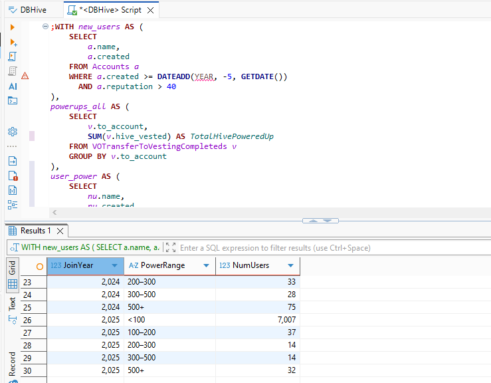Switch results view to Text mode
Image resolution: width=491 pixels, height=383 pixels.
click(x=12, y=304)
